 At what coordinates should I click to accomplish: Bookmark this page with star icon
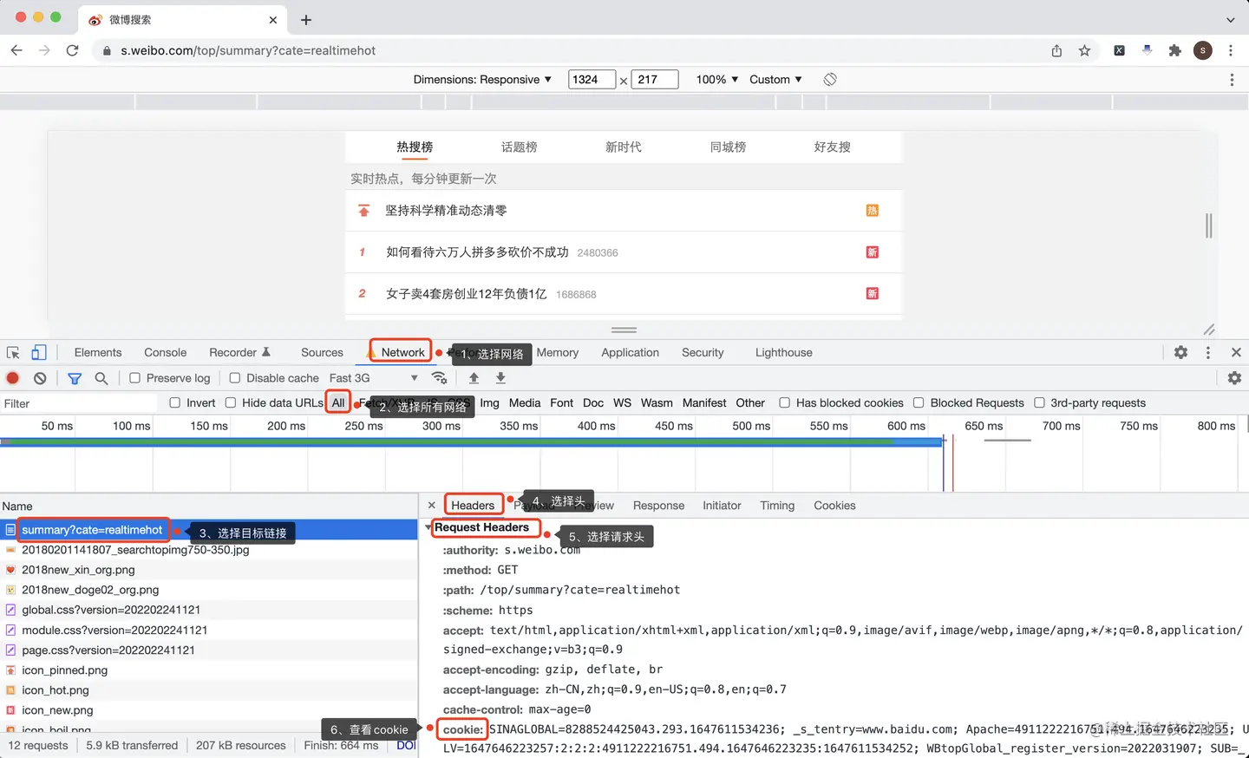[1084, 50]
